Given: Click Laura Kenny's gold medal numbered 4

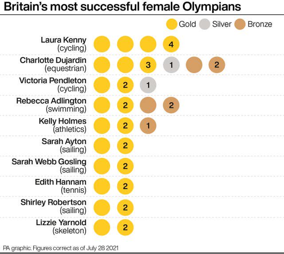Looking at the screenshot, I should tap(171, 44).
